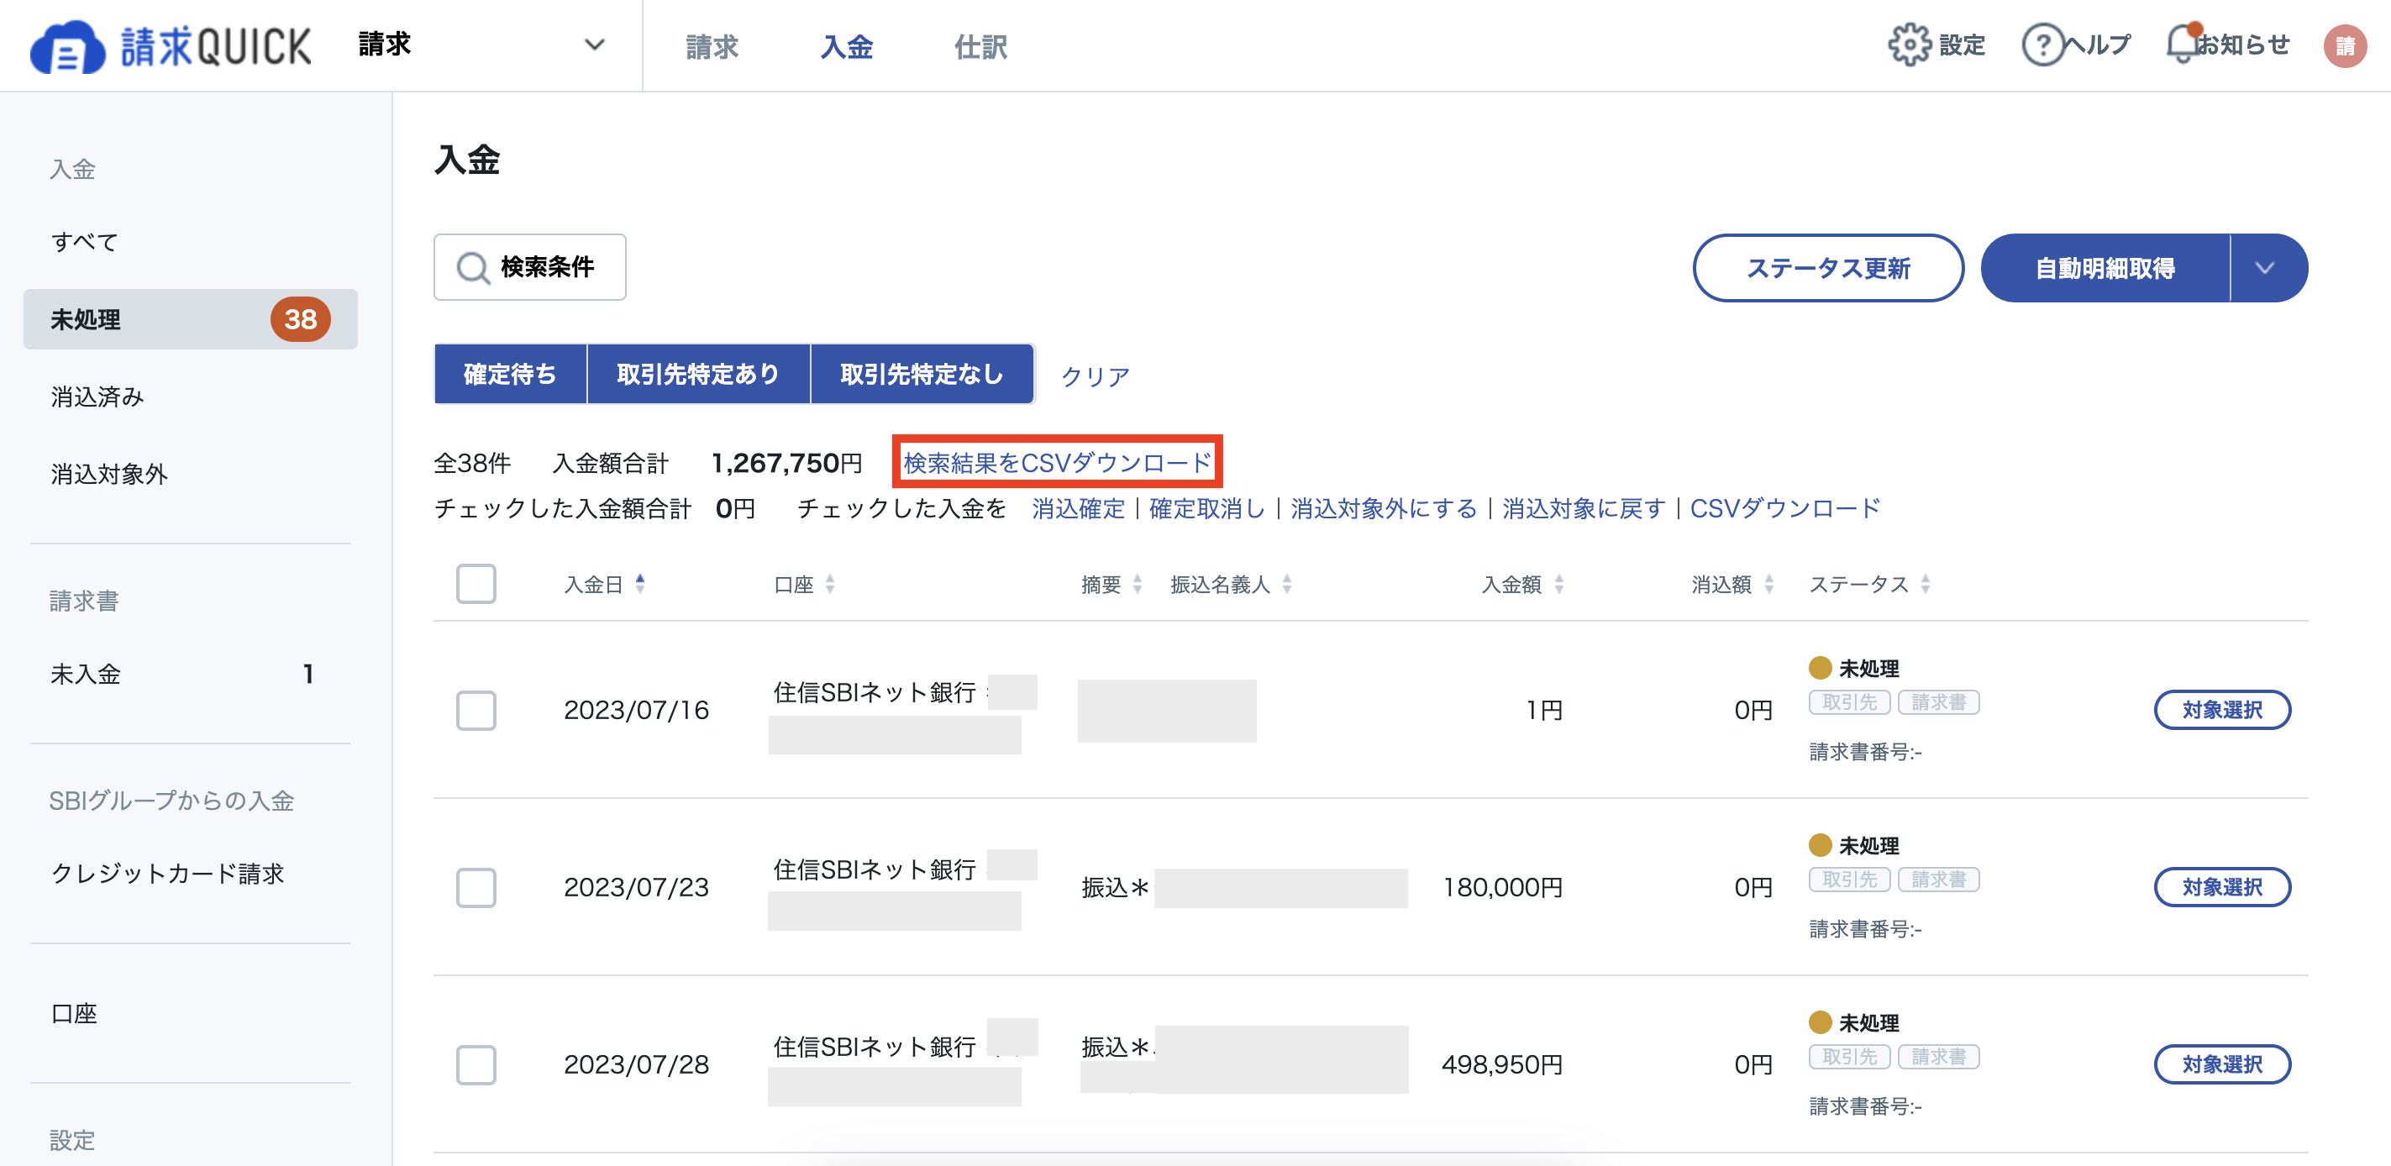Open the 設定 gear settings icon

(1911, 44)
